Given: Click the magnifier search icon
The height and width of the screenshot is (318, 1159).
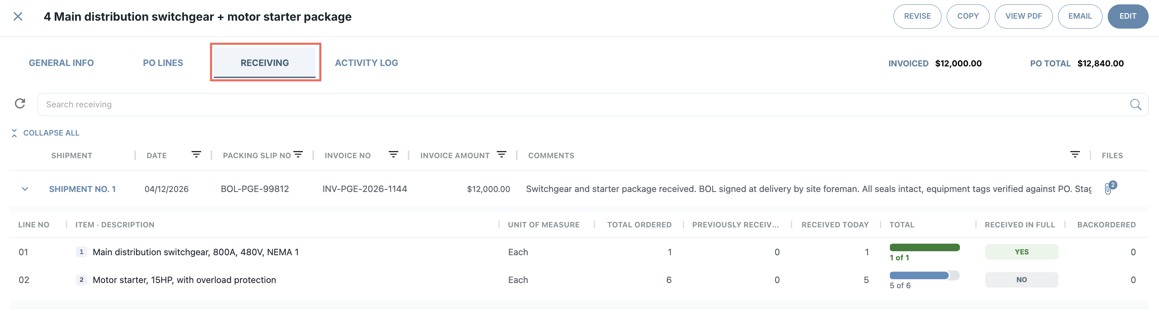Looking at the screenshot, I should click(1135, 105).
